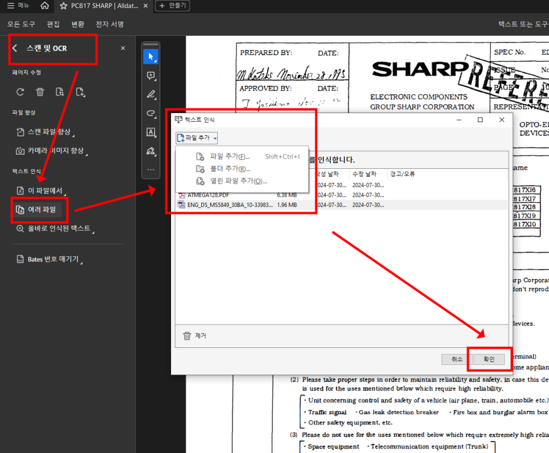This screenshot has width=549, height=453.
Task: Click the ENG_DS_MS5849 file icon
Action: pyautogui.click(x=181, y=205)
